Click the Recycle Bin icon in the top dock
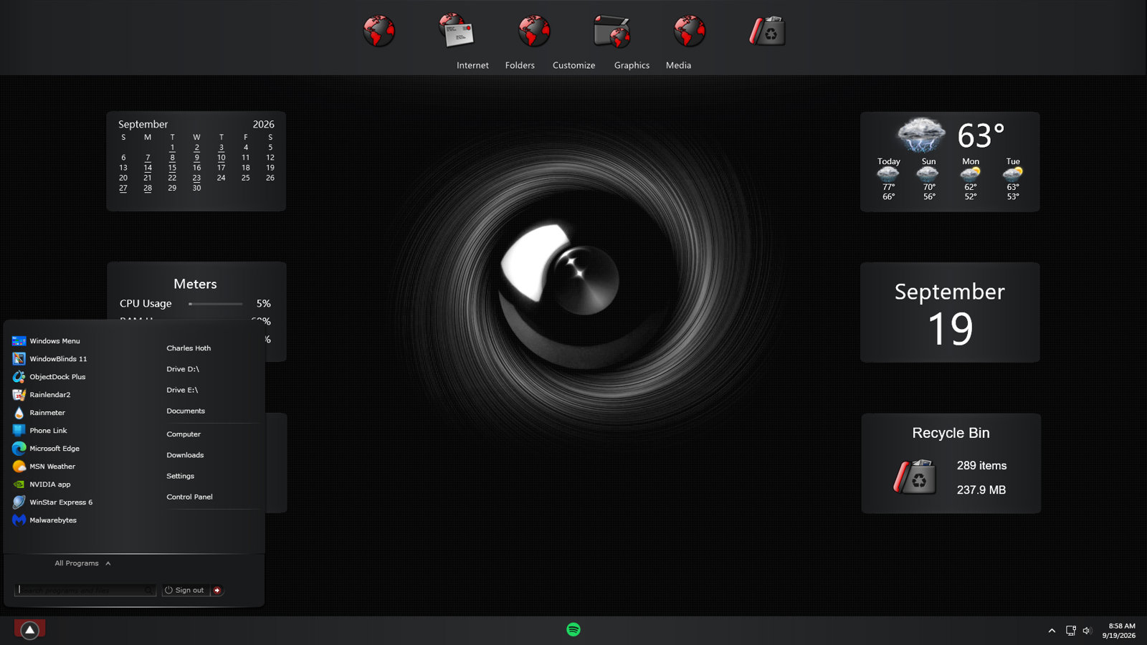Viewport: 1147px width, 645px height. [768, 32]
